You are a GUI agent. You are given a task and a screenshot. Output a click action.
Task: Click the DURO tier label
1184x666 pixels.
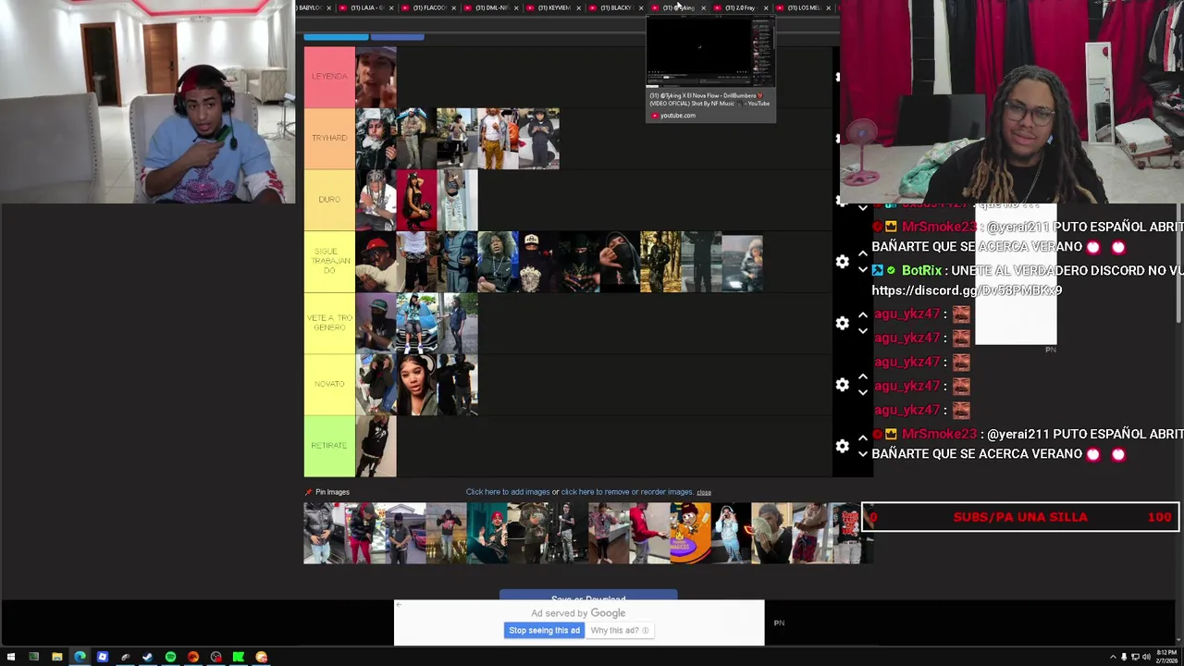329,200
